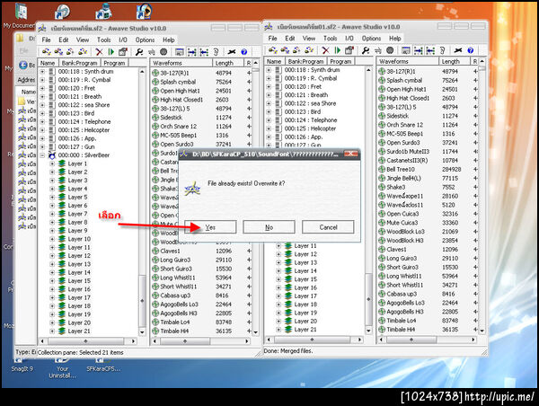Screen dimensions: 539x406
Task: Confirm overwrite with the Yes button
Action: 210,227
